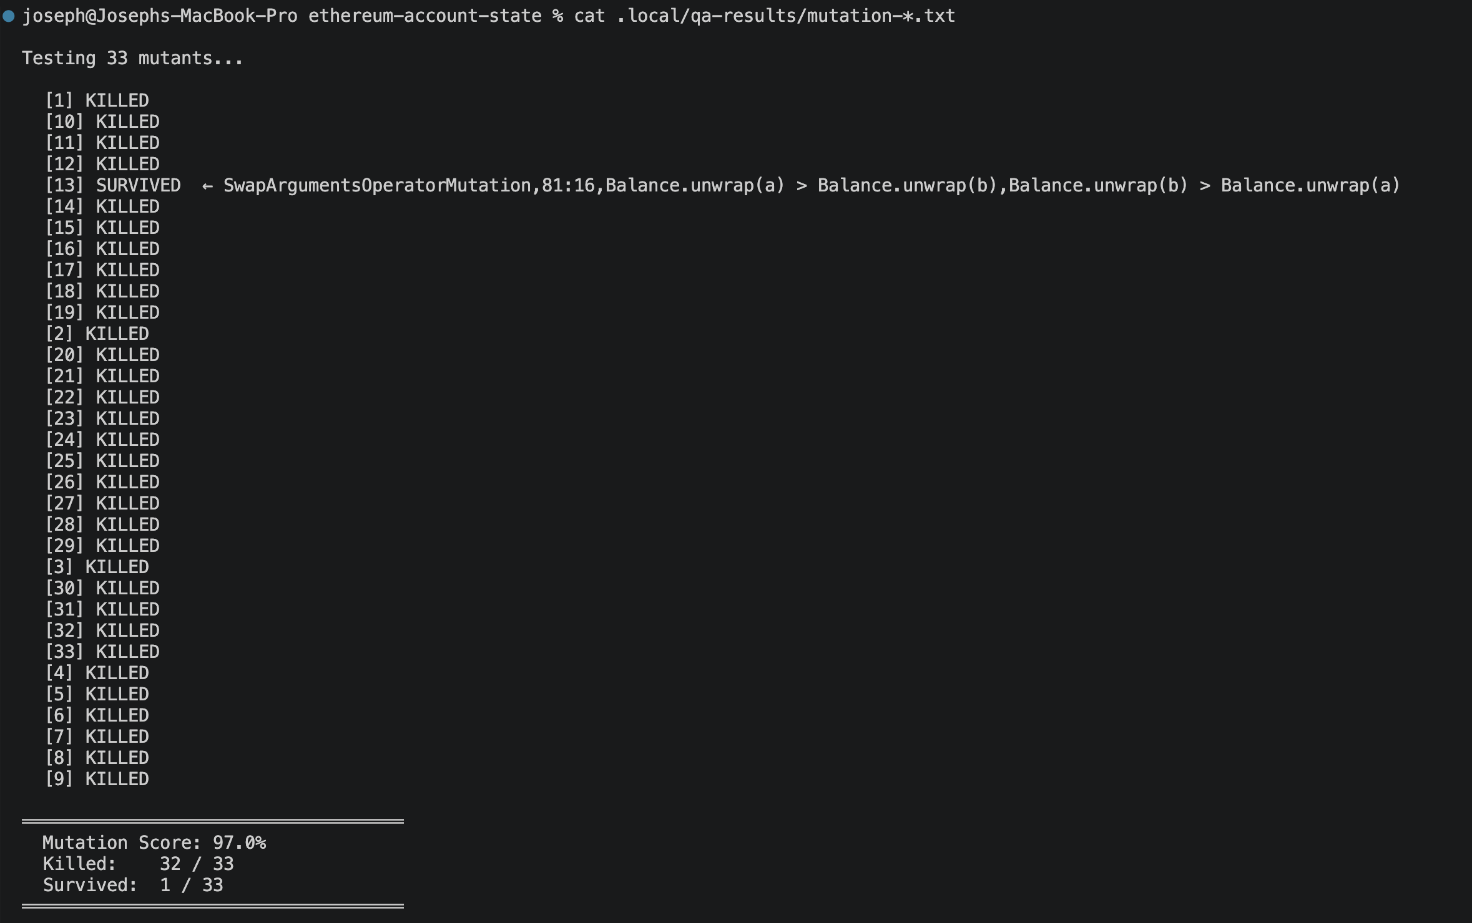
Task: Click the "Killed: 32 / 33" line
Action: 138,864
